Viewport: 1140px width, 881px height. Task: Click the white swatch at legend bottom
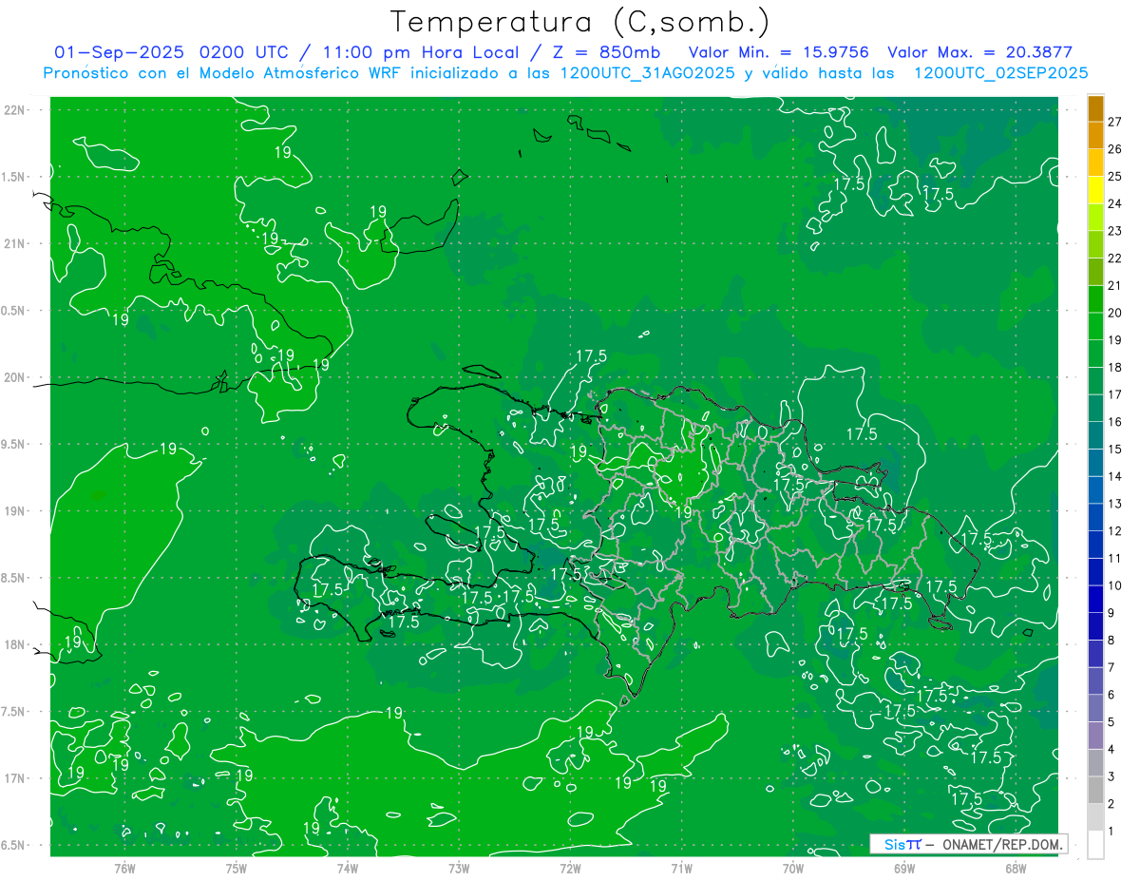click(x=1095, y=845)
